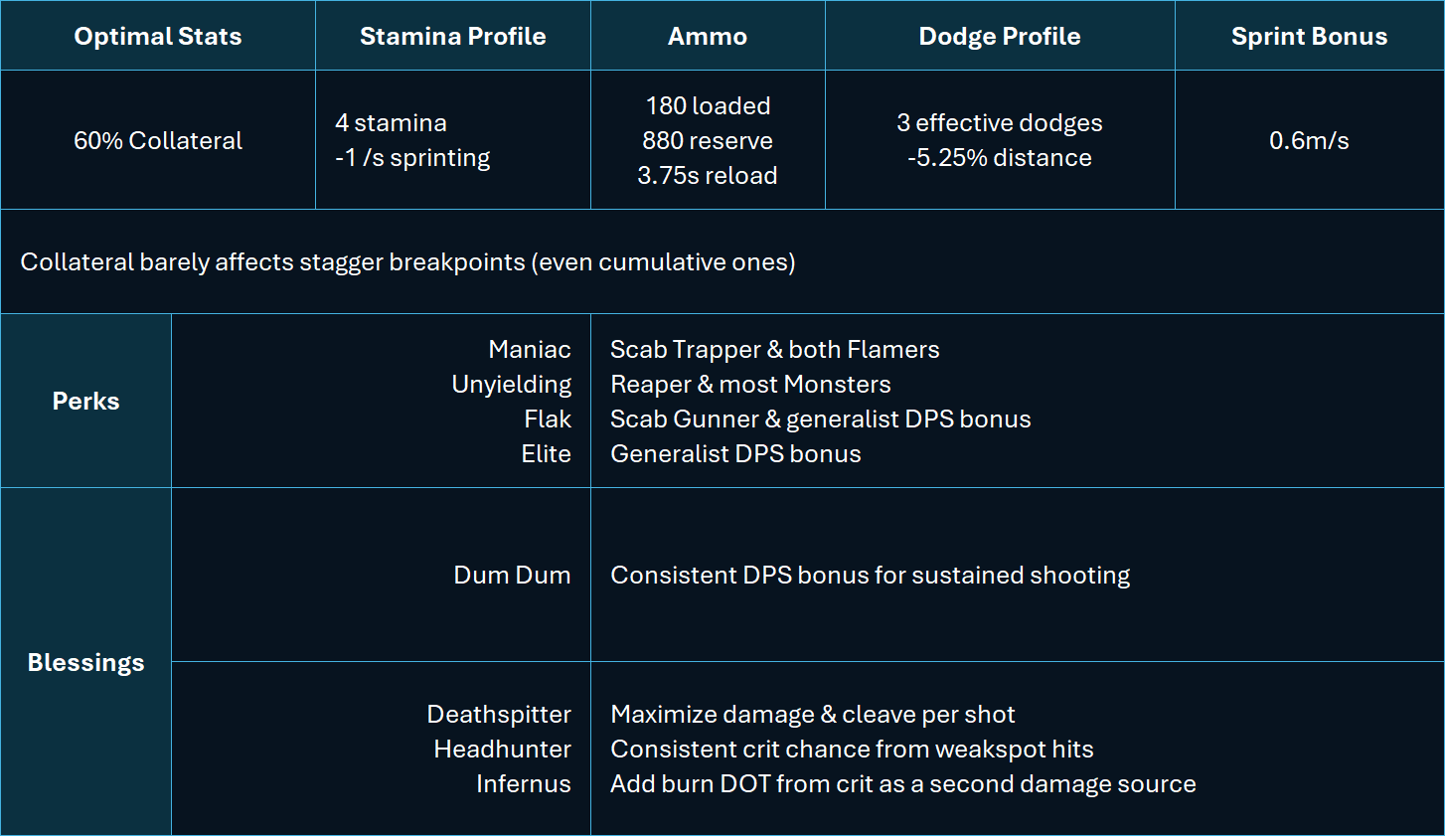This screenshot has height=836, width=1445.
Task: Click the Collateral stagger breakpoints note
Action: click(407, 261)
